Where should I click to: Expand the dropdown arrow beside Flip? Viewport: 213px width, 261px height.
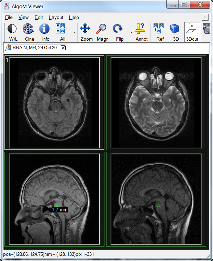[x=131, y=32]
